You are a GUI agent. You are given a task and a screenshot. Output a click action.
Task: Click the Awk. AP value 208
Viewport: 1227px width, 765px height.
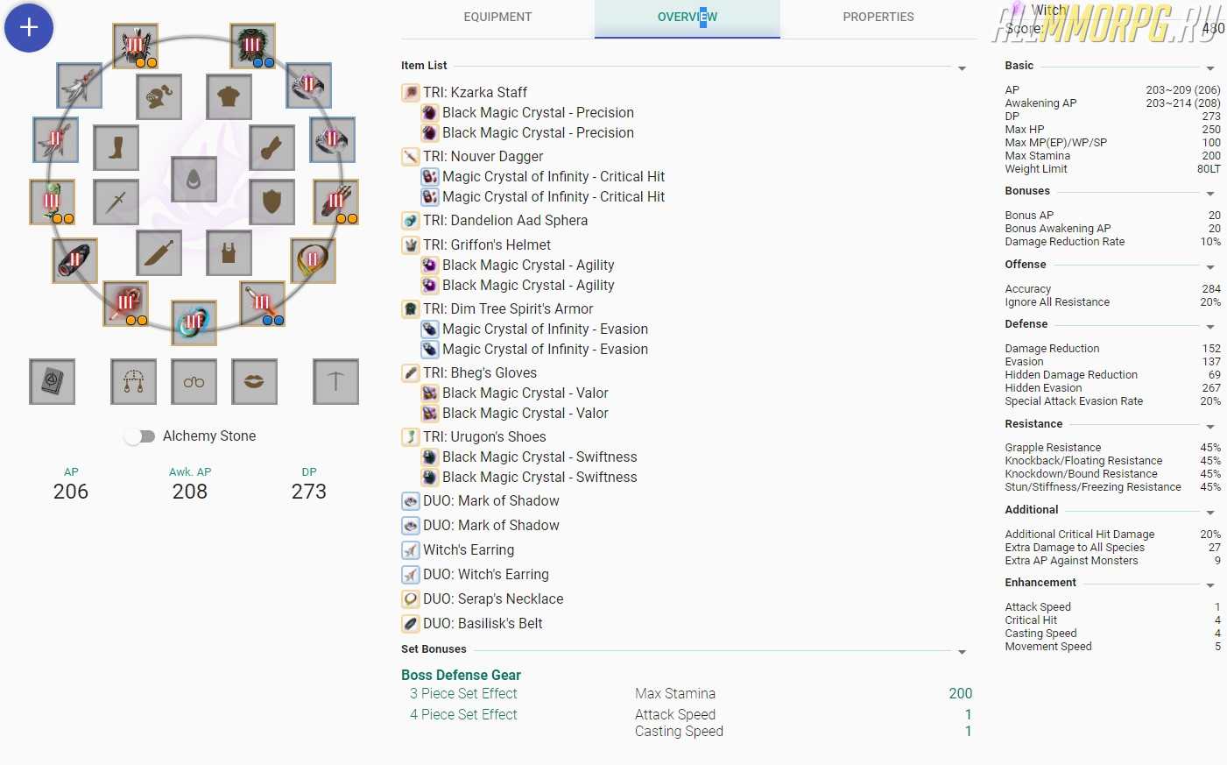[190, 492]
